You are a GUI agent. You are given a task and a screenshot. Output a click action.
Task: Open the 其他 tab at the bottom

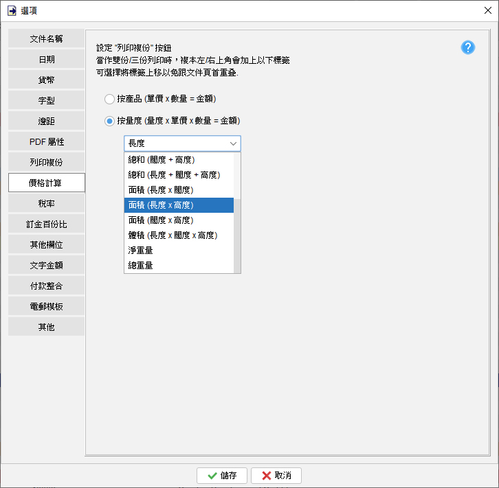(x=47, y=327)
